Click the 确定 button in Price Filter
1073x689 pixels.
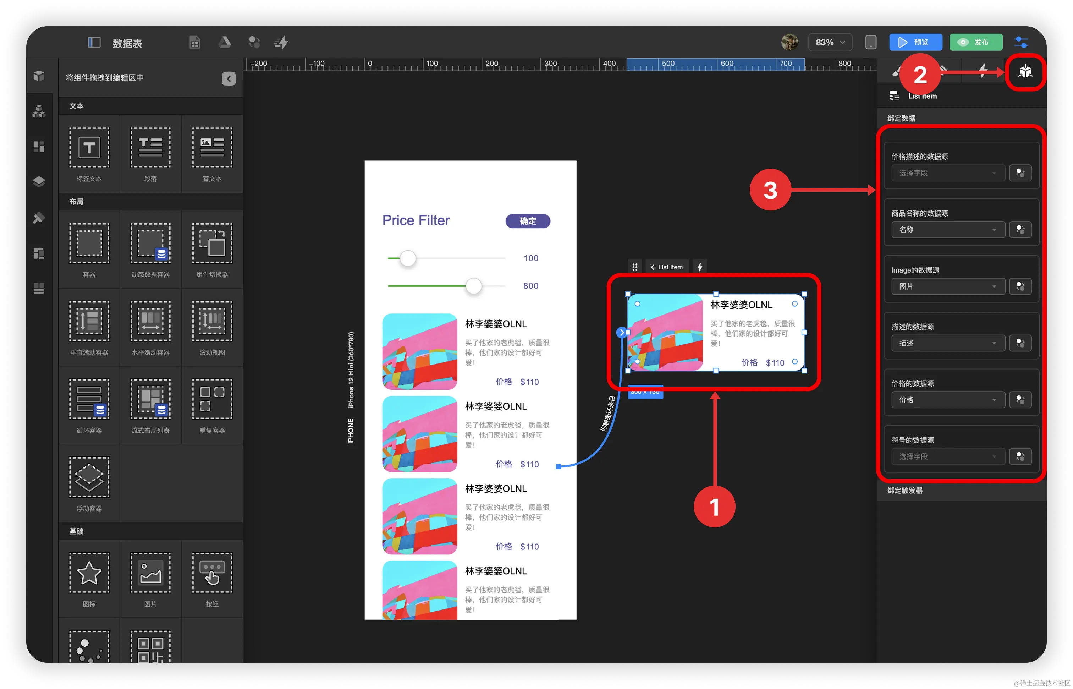pos(528,221)
